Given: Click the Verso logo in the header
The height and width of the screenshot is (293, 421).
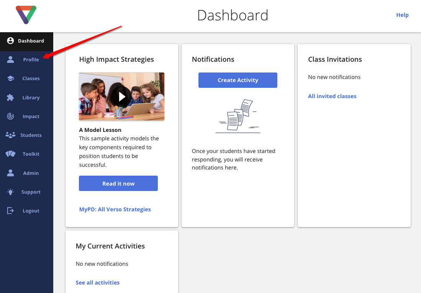Looking at the screenshot, I should click(x=26, y=15).
